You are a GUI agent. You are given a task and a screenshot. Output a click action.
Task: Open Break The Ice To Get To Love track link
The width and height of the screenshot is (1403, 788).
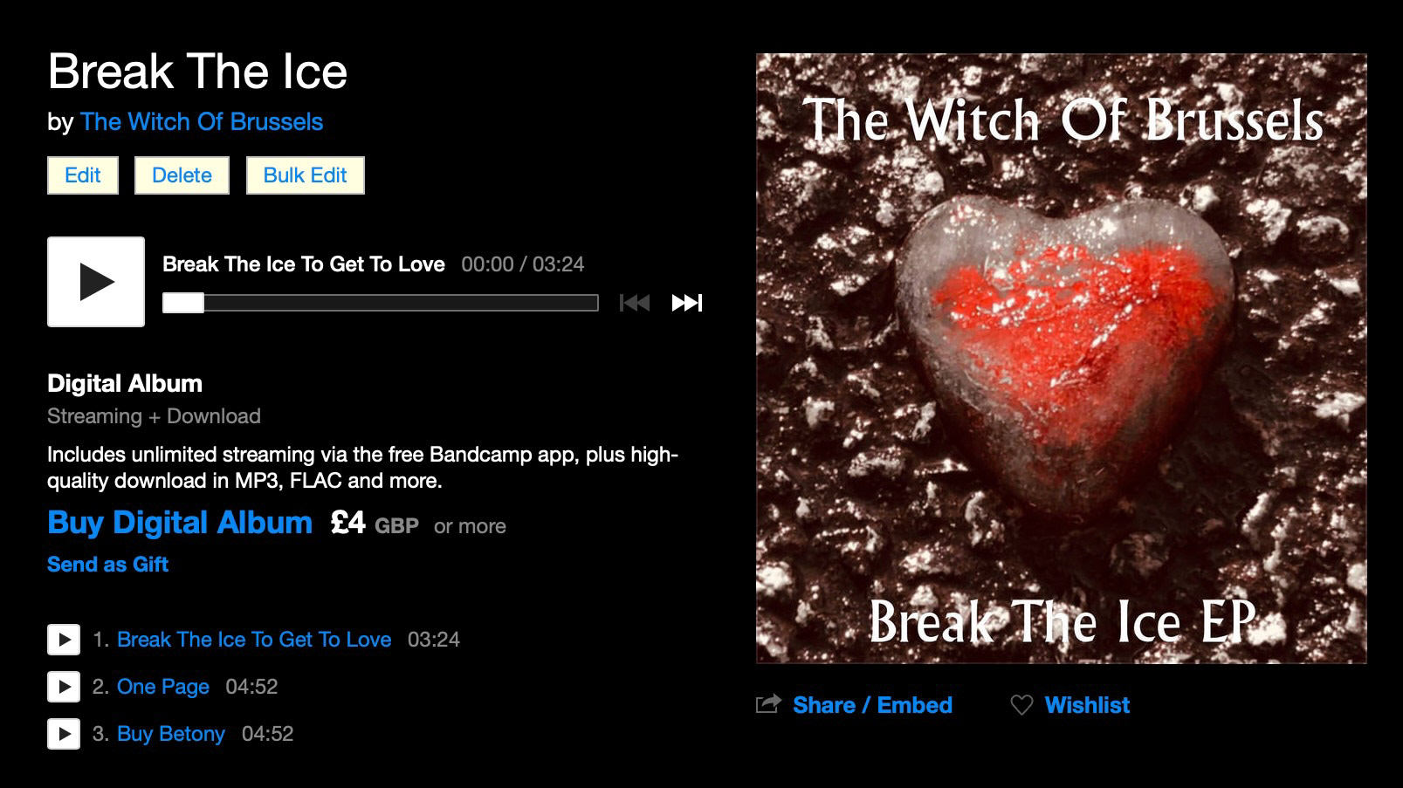(x=254, y=640)
